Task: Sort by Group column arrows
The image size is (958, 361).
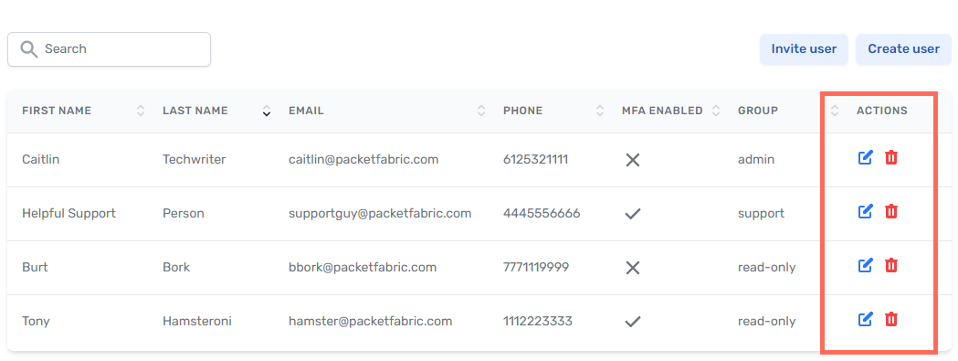Action: (835, 111)
